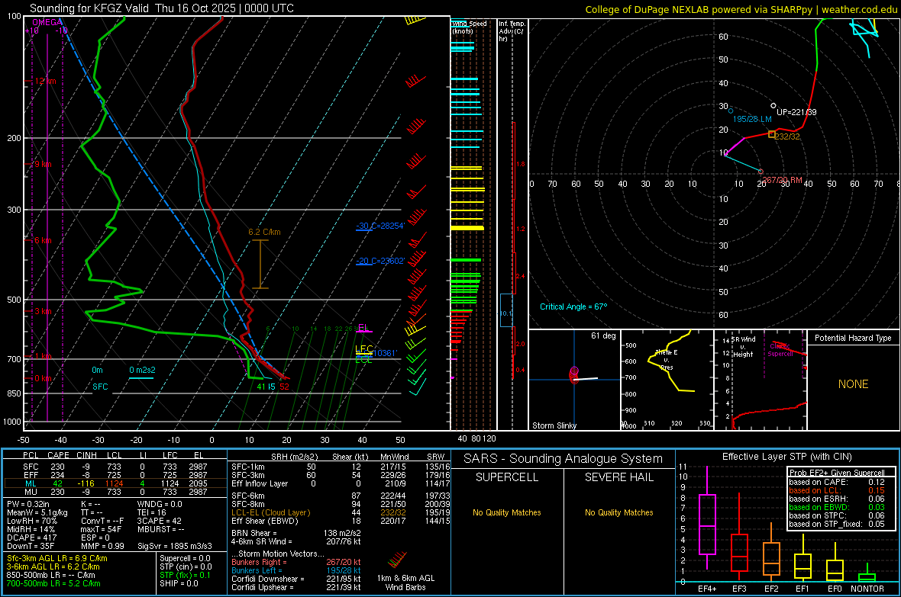Click the 'Critical Angle = 67°' text
The image size is (901, 597).
(x=573, y=307)
